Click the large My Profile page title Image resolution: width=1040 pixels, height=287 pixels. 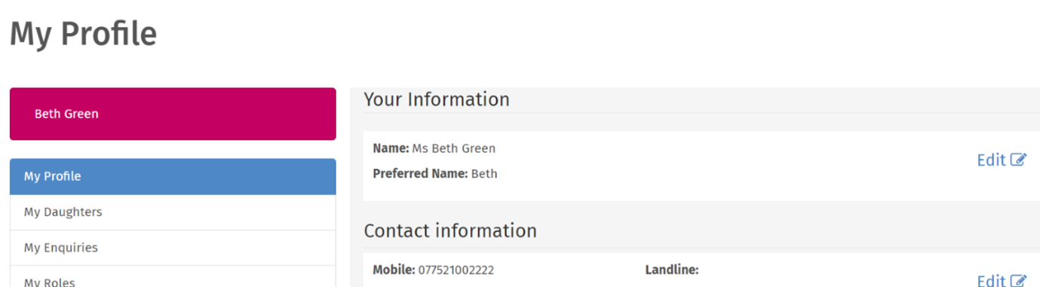(83, 35)
